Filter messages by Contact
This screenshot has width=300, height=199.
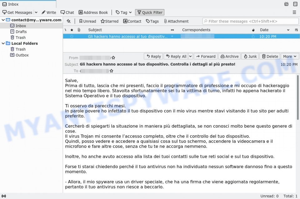tap(132, 21)
